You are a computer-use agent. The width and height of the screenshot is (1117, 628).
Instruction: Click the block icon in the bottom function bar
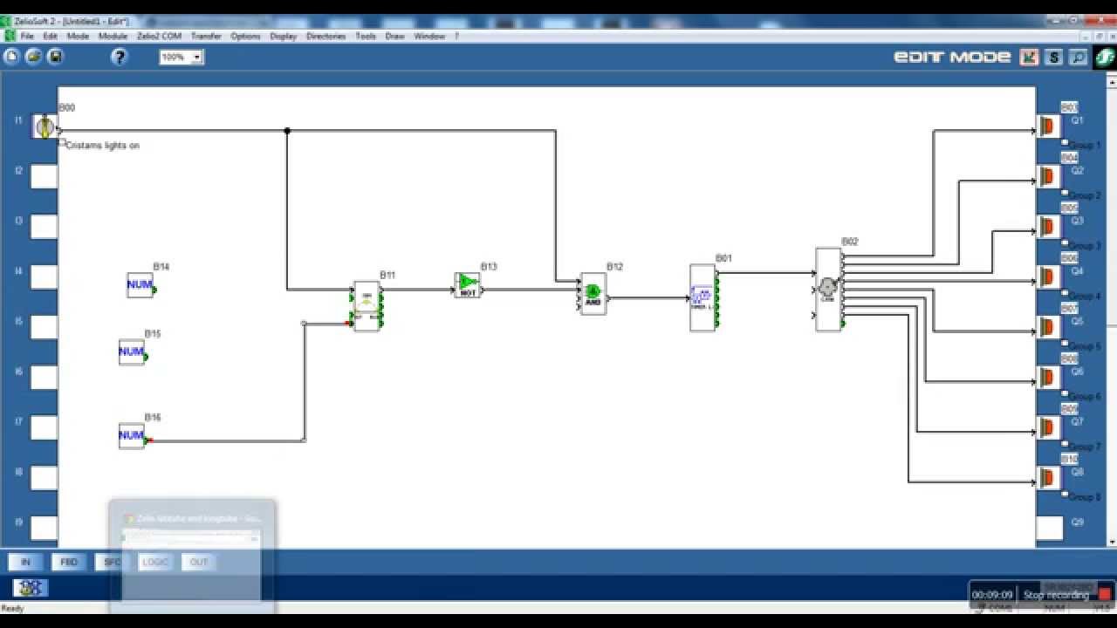click(31, 588)
